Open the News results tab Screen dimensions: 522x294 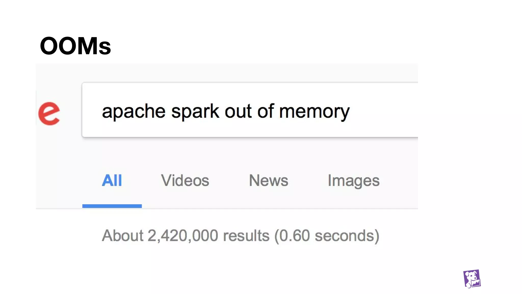(x=269, y=180)
